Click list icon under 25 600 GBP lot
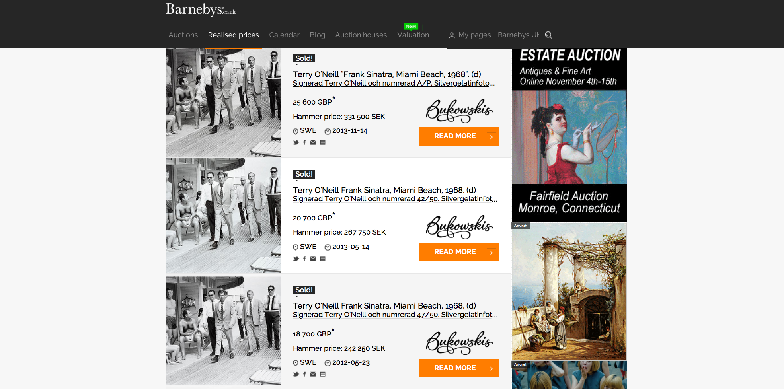 pos(323,142)
